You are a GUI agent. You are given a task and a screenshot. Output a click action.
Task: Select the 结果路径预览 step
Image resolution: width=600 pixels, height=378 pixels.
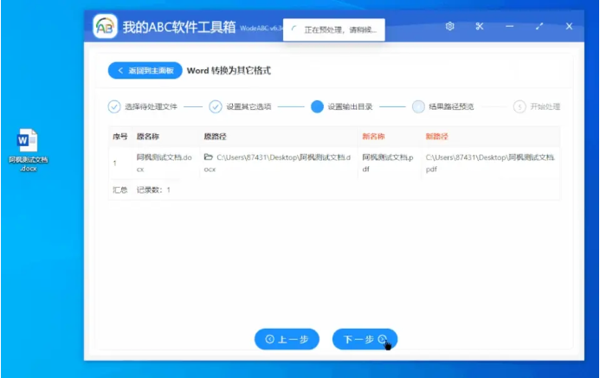coord(442,106)
